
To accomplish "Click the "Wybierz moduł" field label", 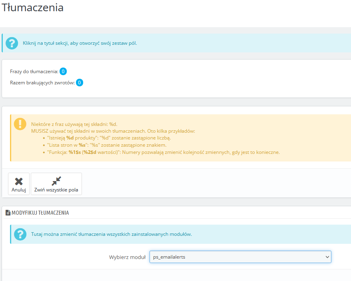I will [x=127, y=257].
